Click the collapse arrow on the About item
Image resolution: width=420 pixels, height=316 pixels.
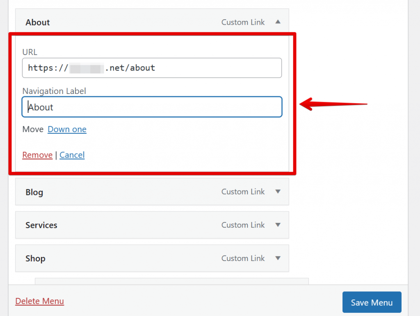278,22
